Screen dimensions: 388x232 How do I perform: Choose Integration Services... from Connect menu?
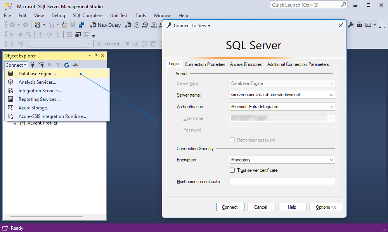(x=57, y=91)
